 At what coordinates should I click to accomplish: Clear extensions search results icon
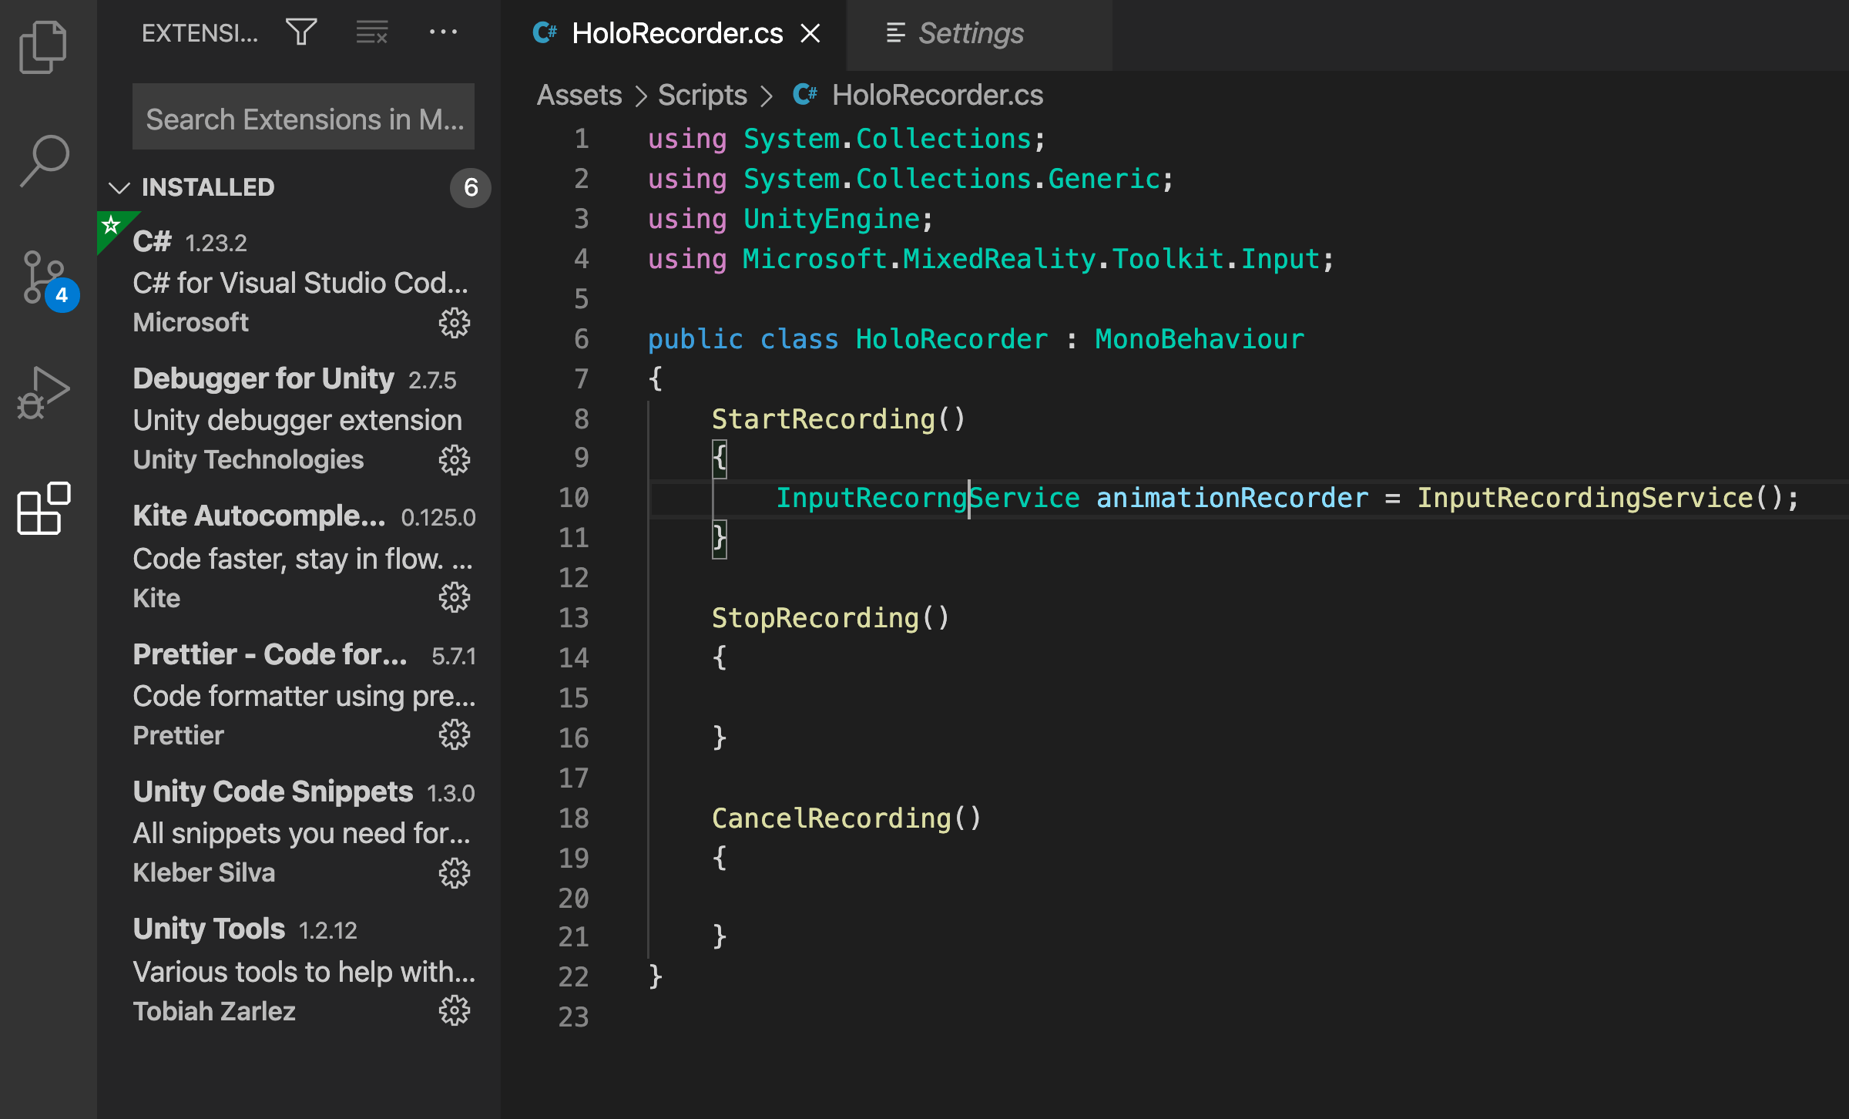(x=371, y=32)
